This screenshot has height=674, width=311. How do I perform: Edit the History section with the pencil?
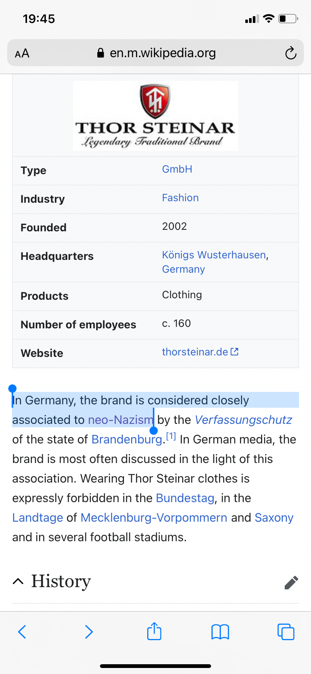(x=291, y=583)
